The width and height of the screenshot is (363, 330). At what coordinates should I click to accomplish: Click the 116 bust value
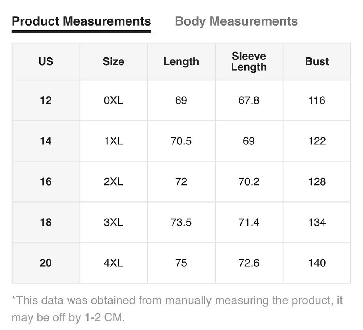[317, 100]
